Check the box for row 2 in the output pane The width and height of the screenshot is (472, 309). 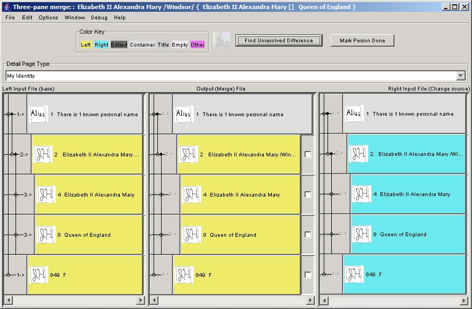click(x=308, y=154)
